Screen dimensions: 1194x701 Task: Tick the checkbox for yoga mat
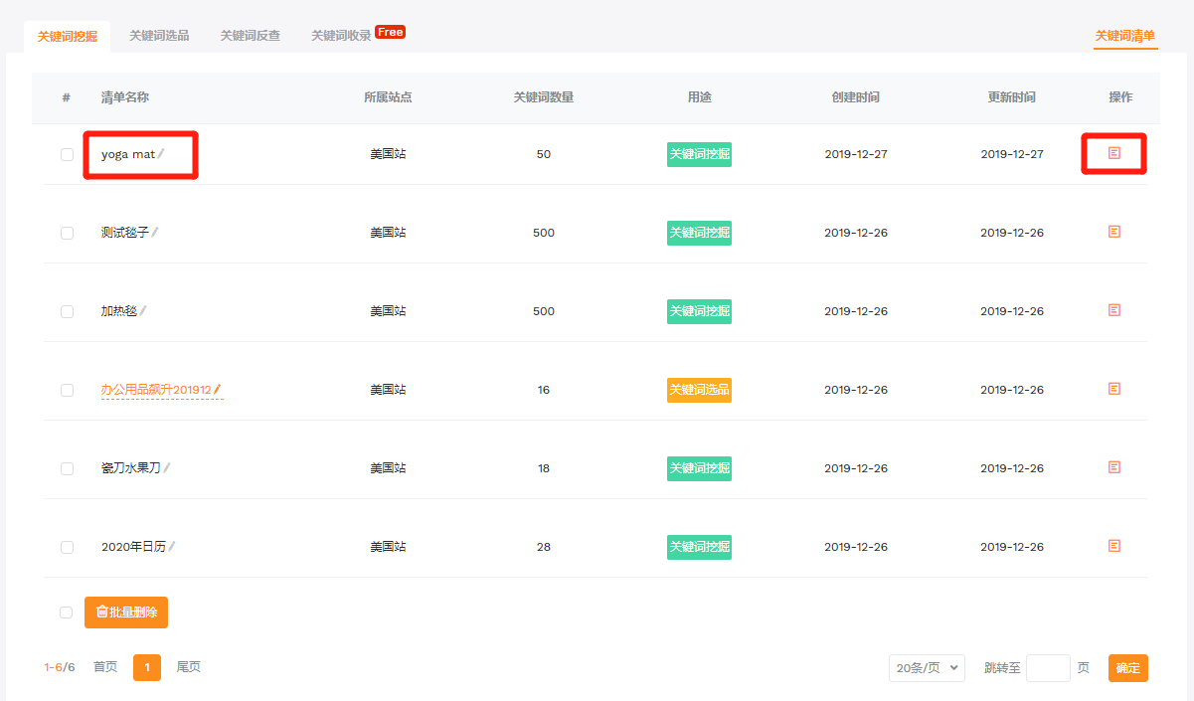click(67, 154)
